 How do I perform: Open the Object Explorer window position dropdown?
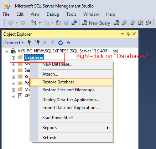[123, 34]
